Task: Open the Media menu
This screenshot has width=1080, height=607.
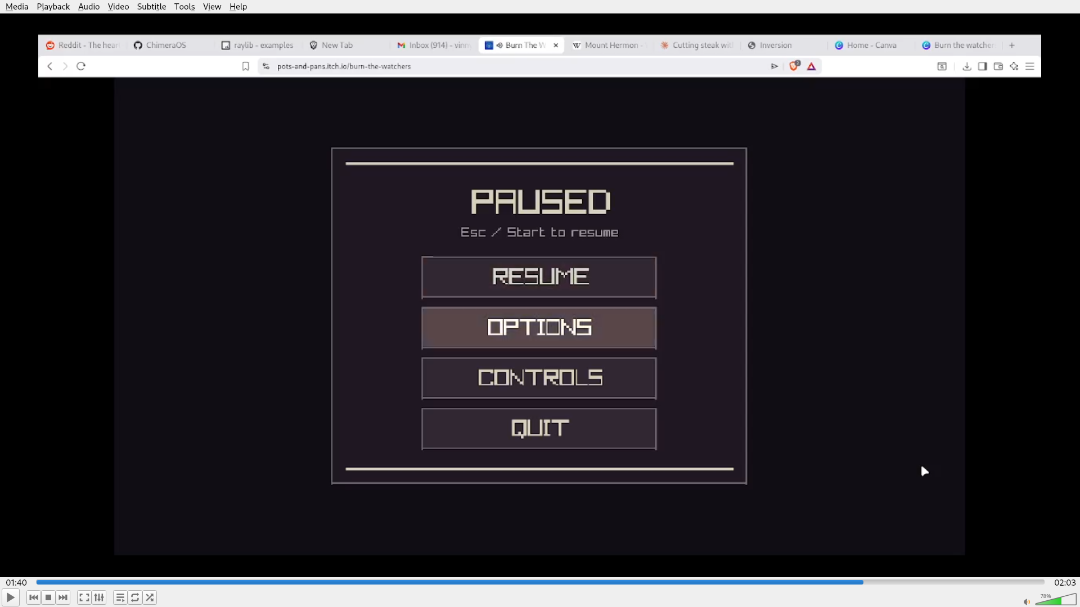Action: [x=17, y=7]
